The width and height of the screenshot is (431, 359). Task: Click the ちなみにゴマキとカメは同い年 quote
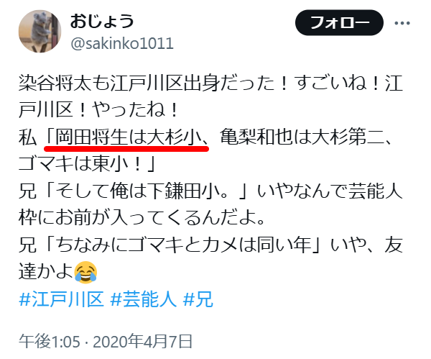pos(183,245)
